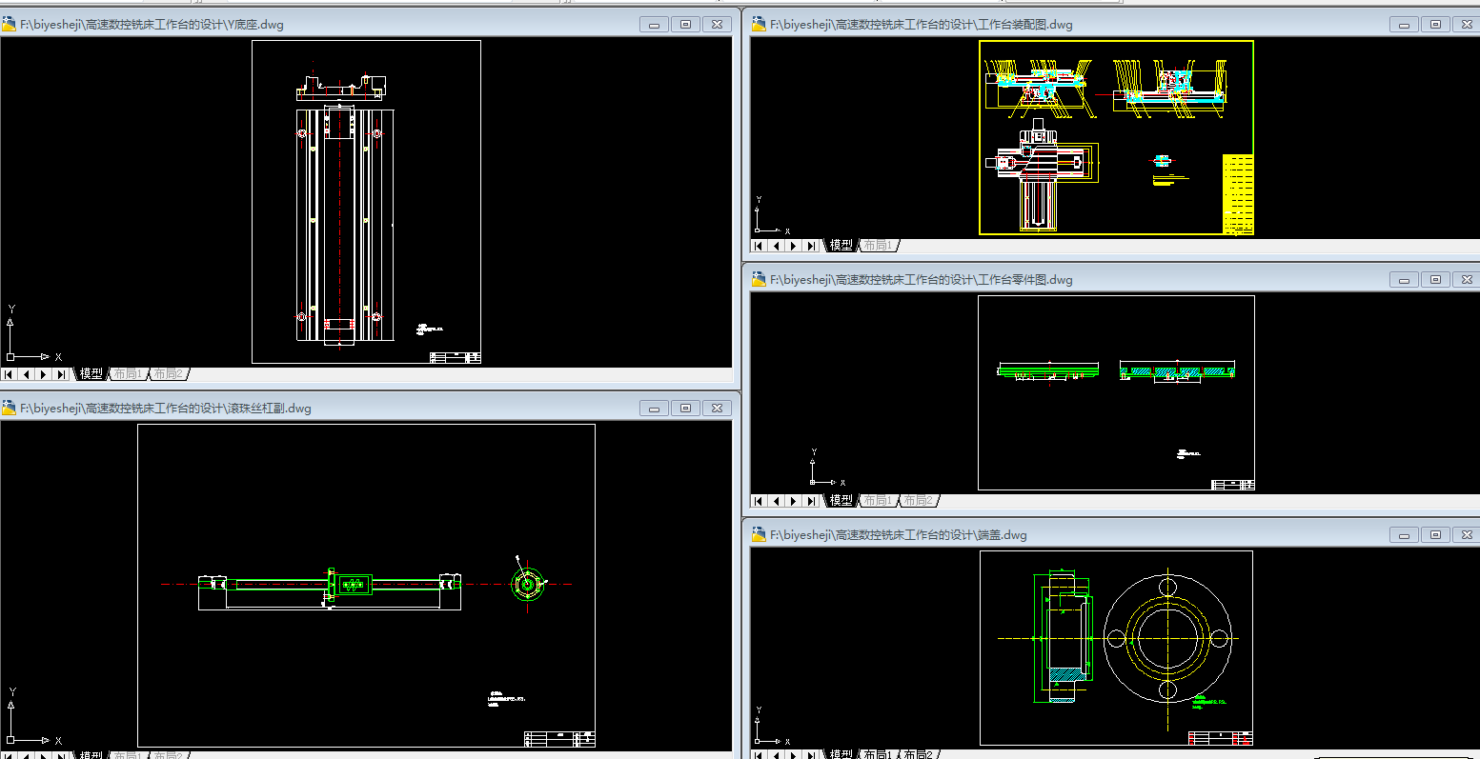Click the 端盖.dwg file path title text
The height and width of the screenshot is (759, 1480).
tap(899, 535)
